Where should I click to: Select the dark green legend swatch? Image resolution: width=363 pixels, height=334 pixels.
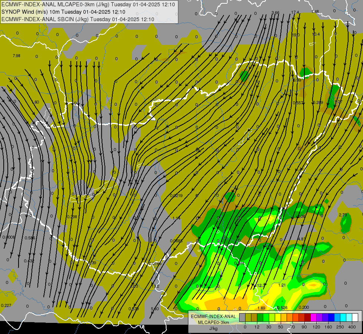pyautogui.click(x=260, y=317)
